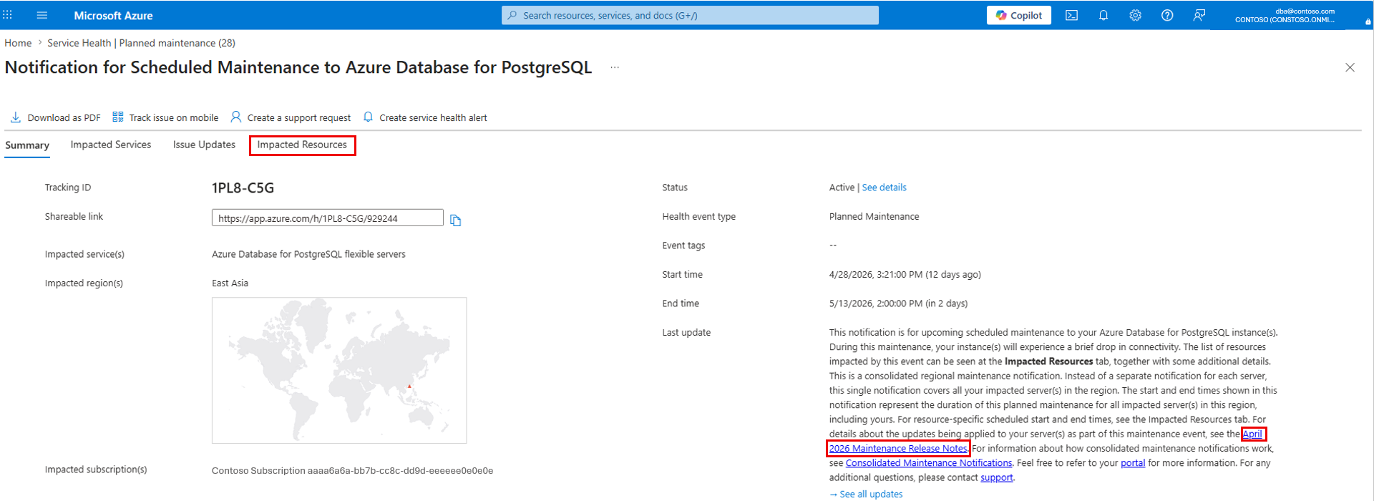The image size is (1374, 501).
Task: Switch to Impacted Resources tab
Action: [302, 145]
